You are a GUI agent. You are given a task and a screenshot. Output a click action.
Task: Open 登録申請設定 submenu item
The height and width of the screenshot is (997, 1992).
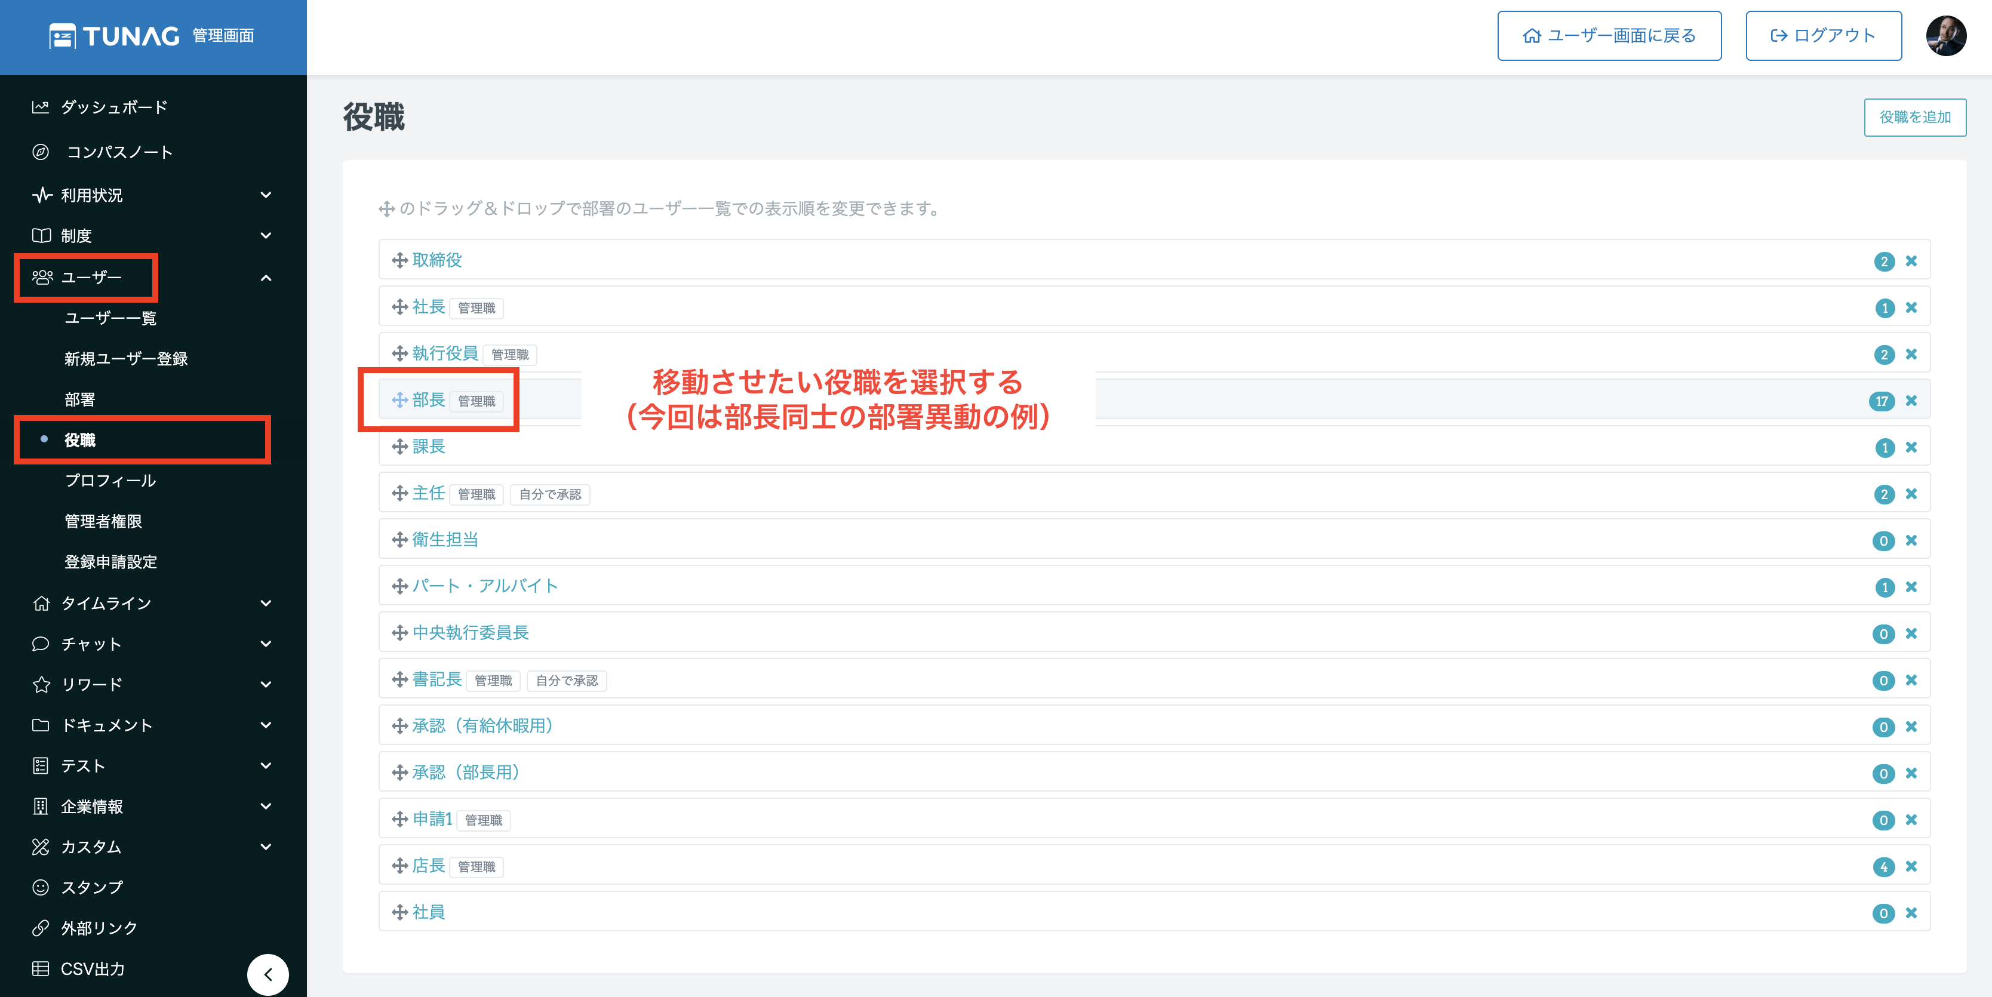click(110, 562)
